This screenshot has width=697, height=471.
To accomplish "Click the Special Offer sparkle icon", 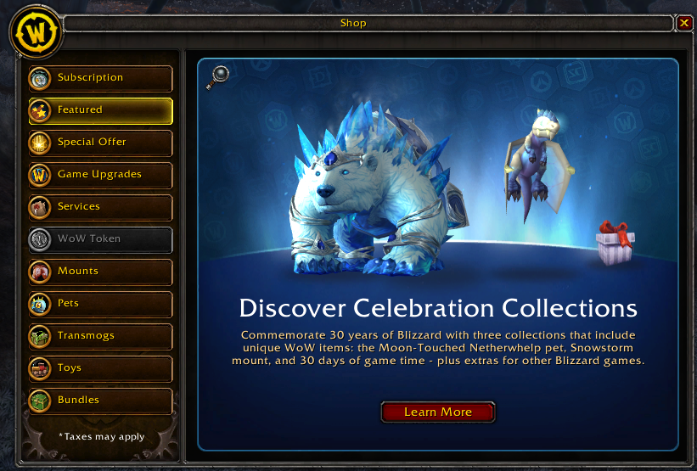I will 40,143.
